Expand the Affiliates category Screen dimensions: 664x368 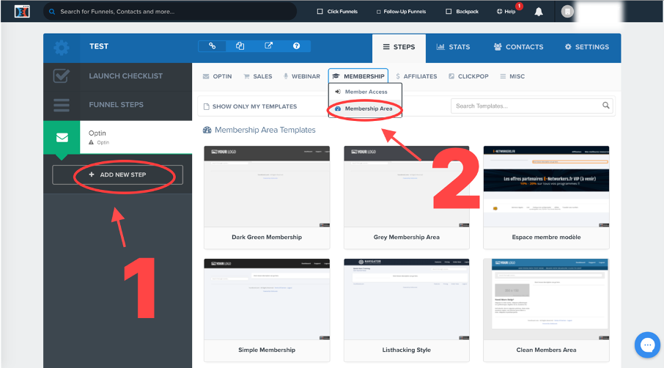coord(416,76)
